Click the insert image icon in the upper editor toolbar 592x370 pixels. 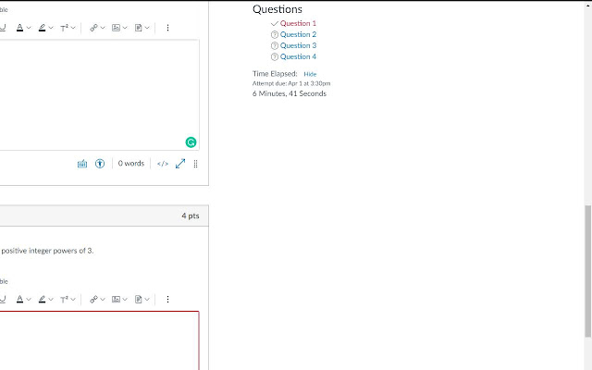point(116,28)
